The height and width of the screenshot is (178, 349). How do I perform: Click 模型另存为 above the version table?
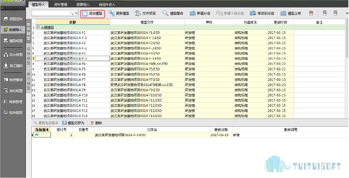(x=73, y=123)
